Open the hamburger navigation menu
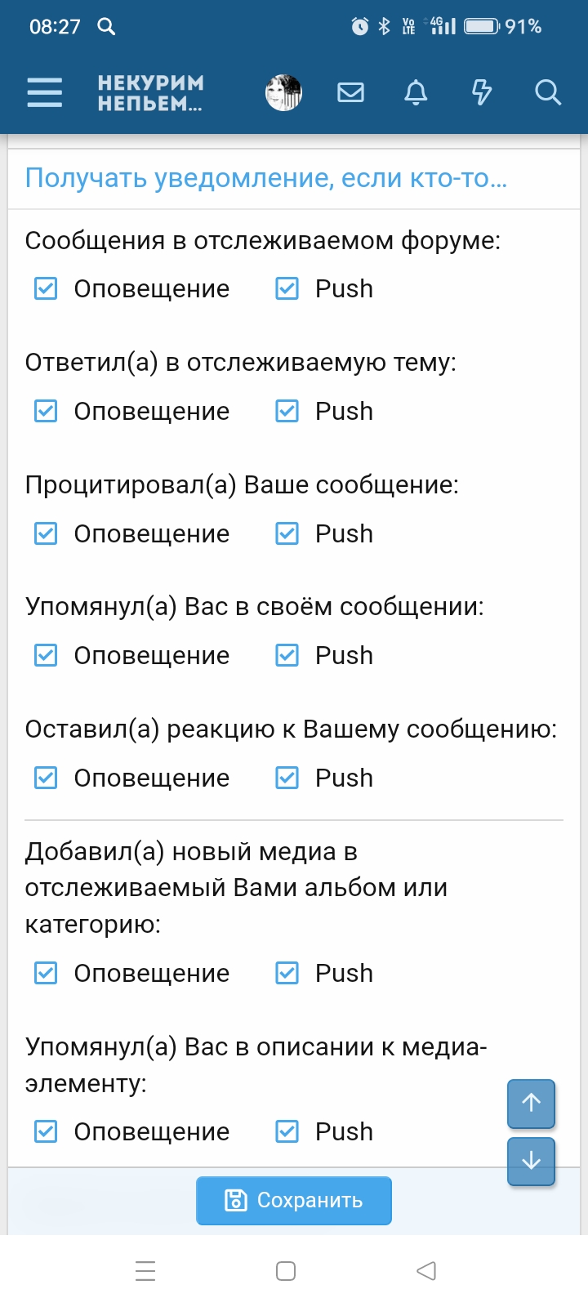This screenshot has width=588, height=1307. (x=45, y=92)
